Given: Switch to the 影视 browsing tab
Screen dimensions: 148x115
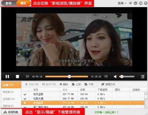Looking at the screenshot, I should click(9, 3).
